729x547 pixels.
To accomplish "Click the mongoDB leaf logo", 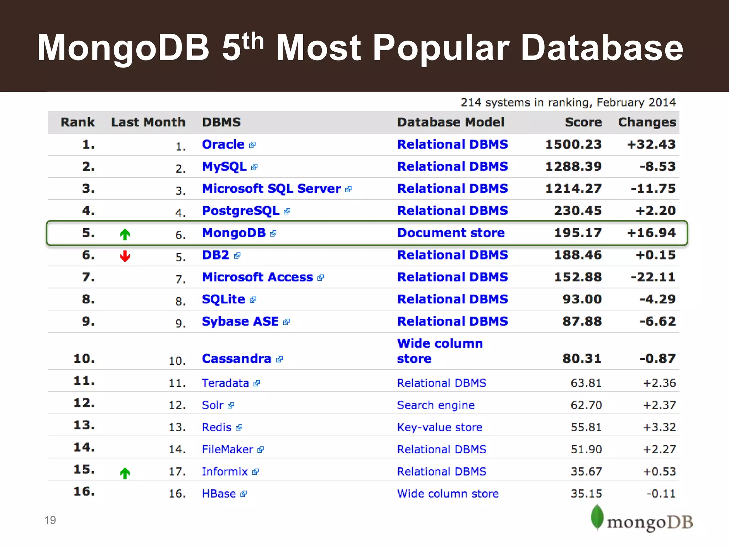I will pyautogui.click(x=597, y=517).
